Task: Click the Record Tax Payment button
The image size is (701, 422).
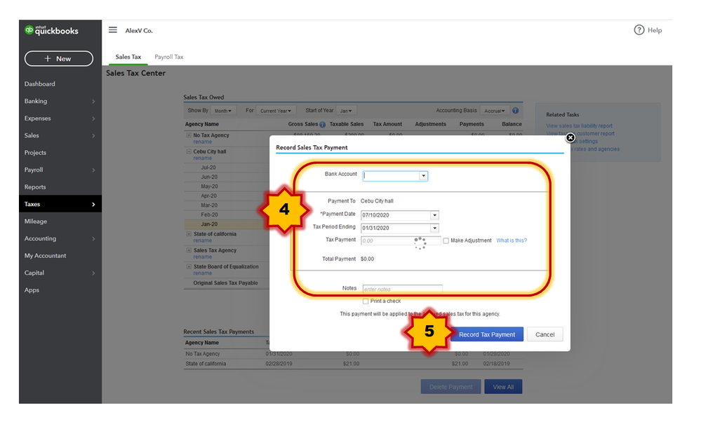Action: (487, 334)
